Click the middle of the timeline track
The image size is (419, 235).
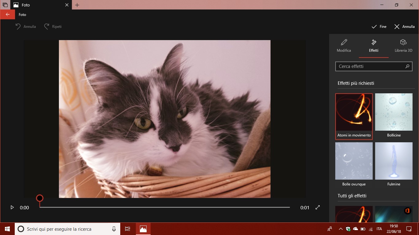click(x=165, y=207)
